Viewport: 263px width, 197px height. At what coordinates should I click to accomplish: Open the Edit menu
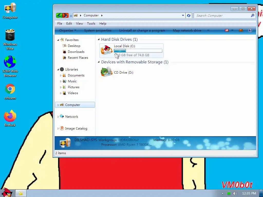tap(69, 23)
